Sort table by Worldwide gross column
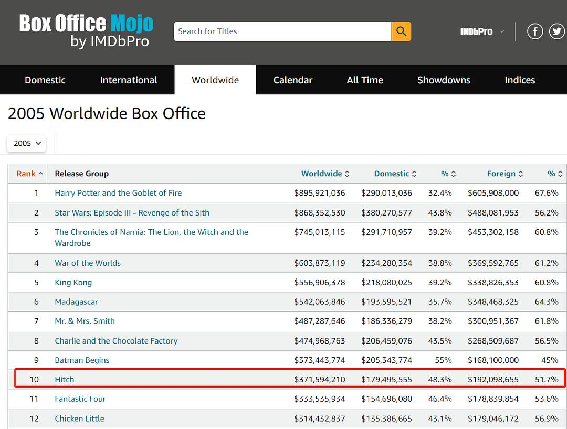This screenshot has height=429, width=567. (324, 174)
